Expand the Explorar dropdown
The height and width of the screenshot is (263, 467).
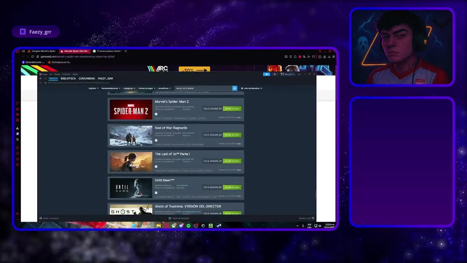93,88
